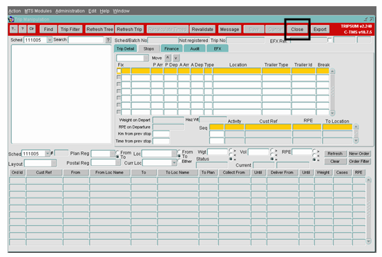Switch to the Audit tab
This screenshot has width=382, height=257.
[195, 48]
